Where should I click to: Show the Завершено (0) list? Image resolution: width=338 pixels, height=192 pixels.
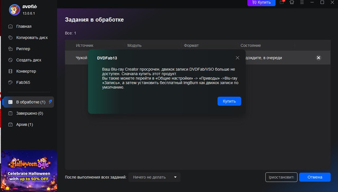click(x=30, y=113)
